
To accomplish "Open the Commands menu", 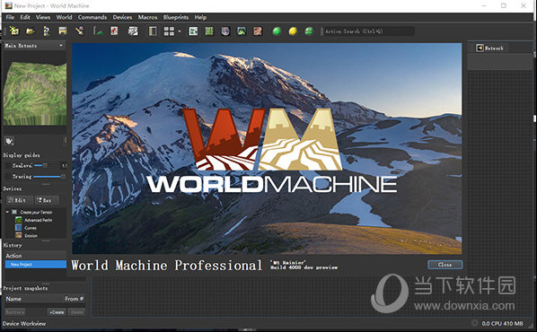I will click(x=92, y=17).
